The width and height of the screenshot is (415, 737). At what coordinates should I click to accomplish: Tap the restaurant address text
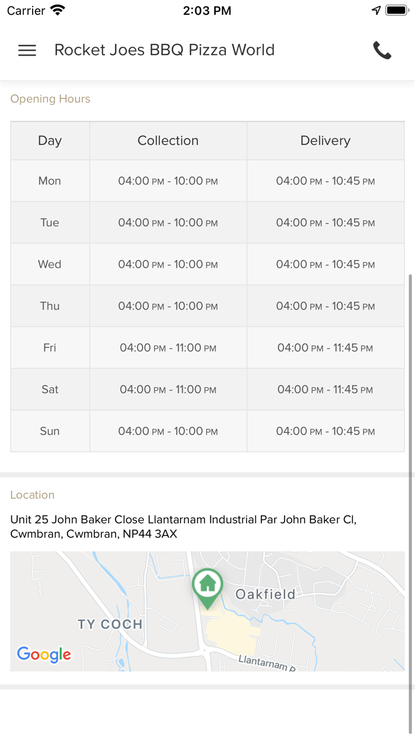(183, 527)
